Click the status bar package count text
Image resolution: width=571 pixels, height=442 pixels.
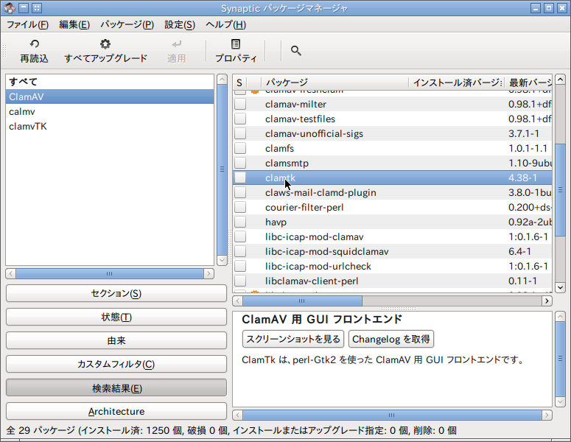pyautogui.click(x=231, y=431)
